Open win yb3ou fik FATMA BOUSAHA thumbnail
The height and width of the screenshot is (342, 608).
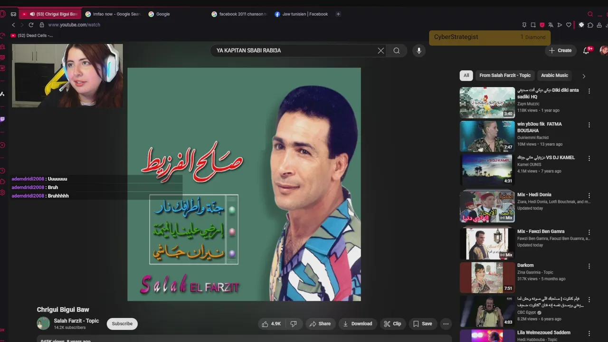pos(487,136)
